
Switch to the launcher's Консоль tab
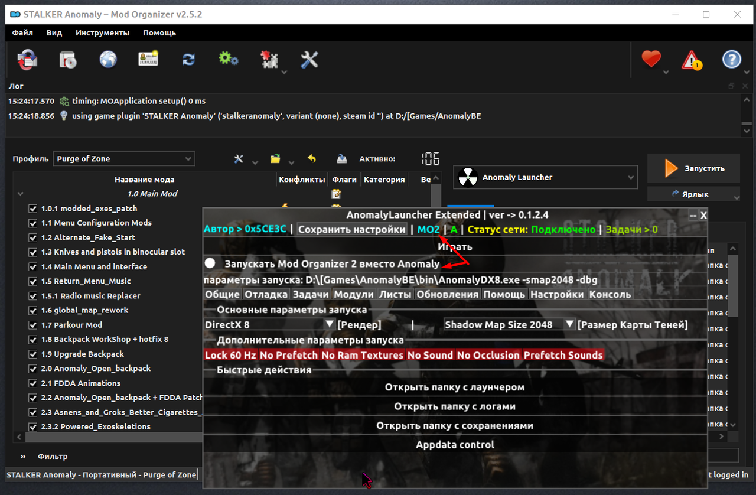point(610,294)
